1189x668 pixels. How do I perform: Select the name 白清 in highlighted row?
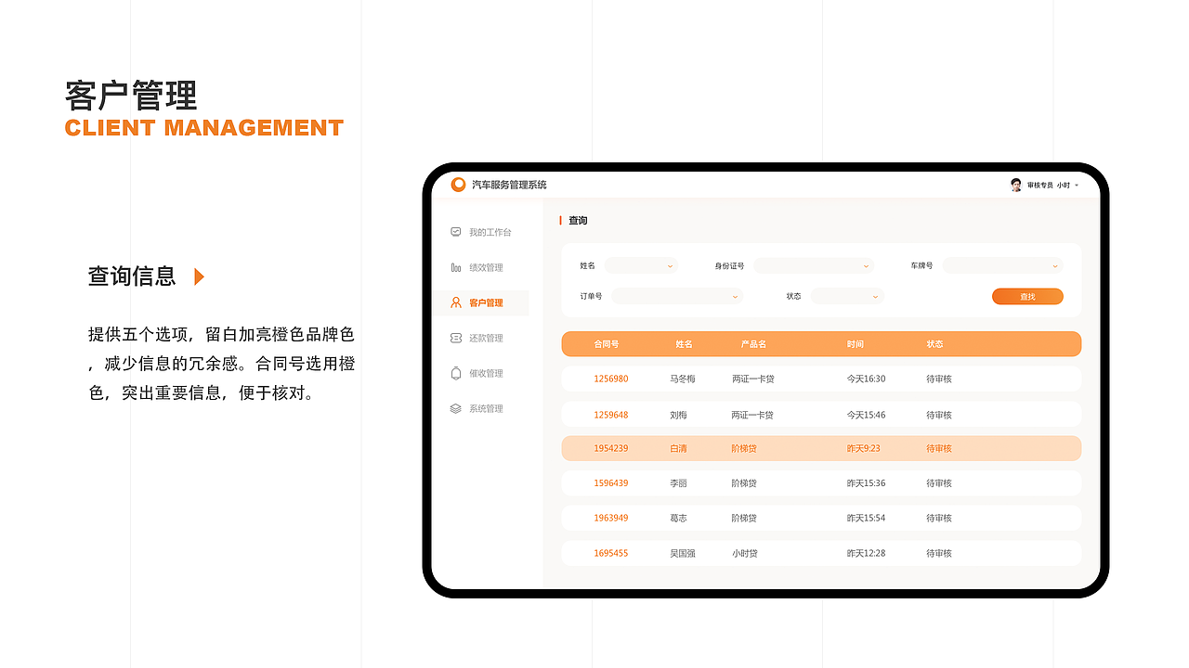click(x=678, y=448)
